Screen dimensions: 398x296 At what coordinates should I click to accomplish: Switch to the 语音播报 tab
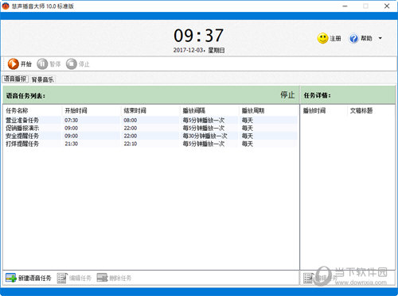[15, 79]
